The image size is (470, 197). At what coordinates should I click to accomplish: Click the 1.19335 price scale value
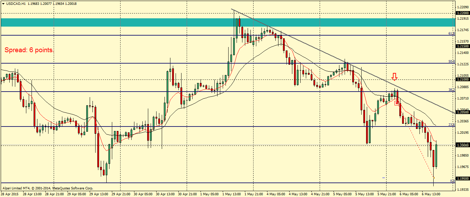coord(463,189)
